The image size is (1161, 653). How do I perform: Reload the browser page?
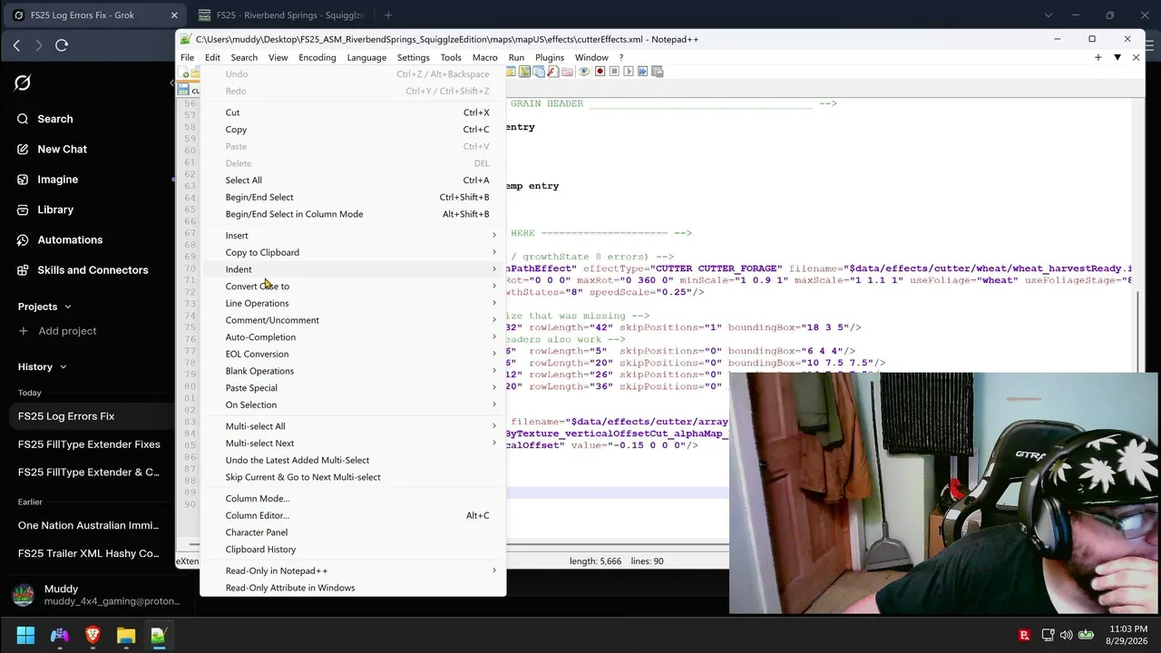coord(62,45)
